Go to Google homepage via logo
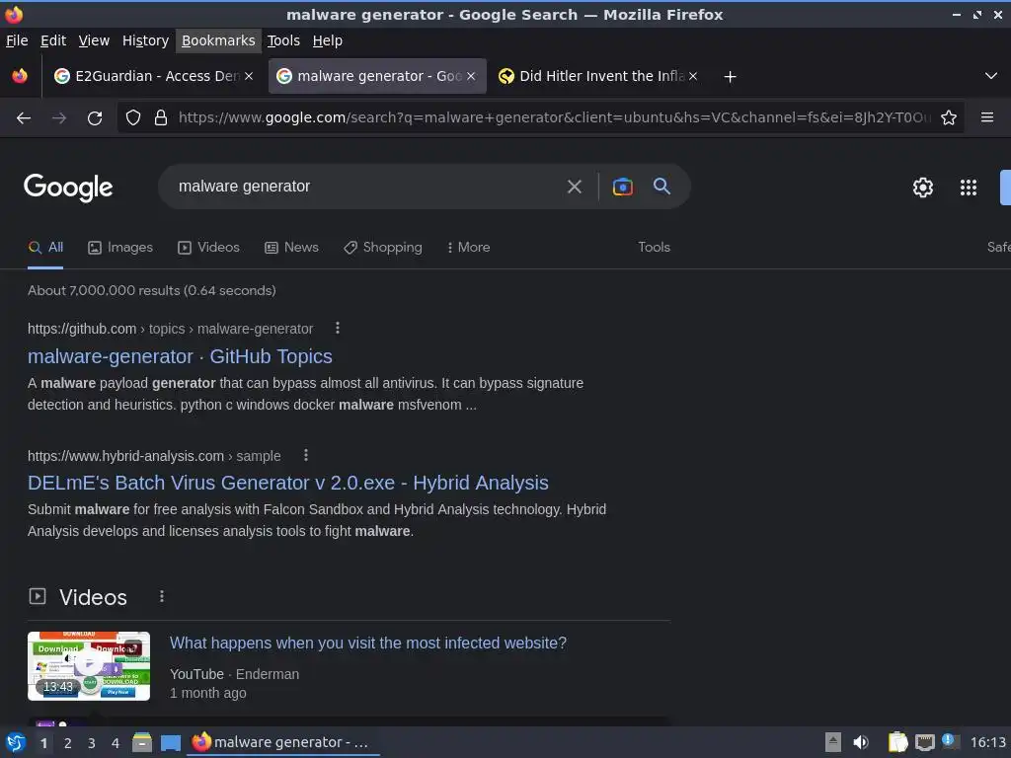 [68, 188]
